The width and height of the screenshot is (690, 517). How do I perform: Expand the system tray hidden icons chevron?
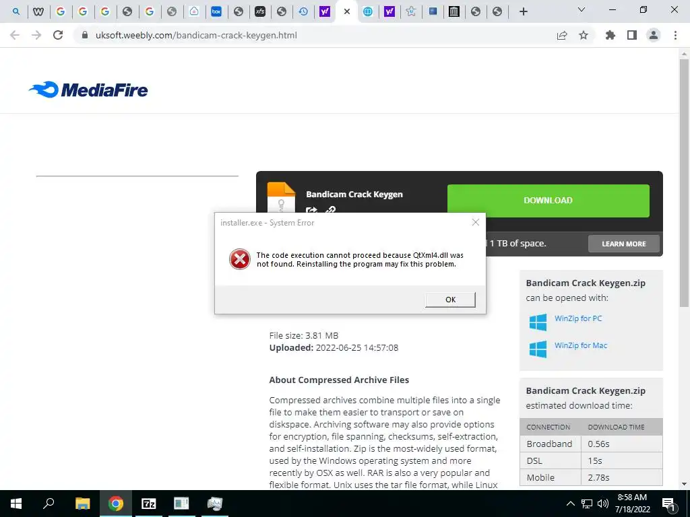[x=570, y=504]
